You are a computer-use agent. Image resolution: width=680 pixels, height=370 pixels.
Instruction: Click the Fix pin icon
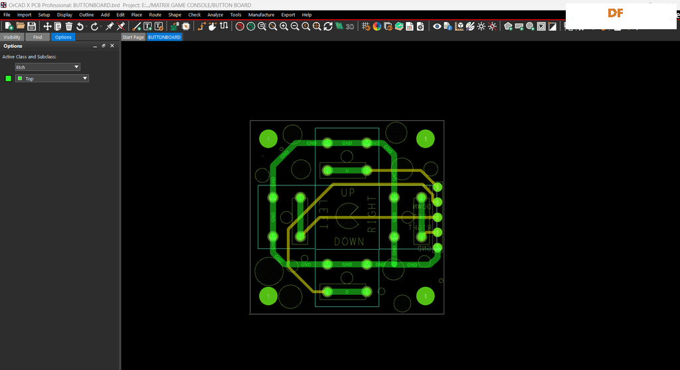(x=110, y=27)
